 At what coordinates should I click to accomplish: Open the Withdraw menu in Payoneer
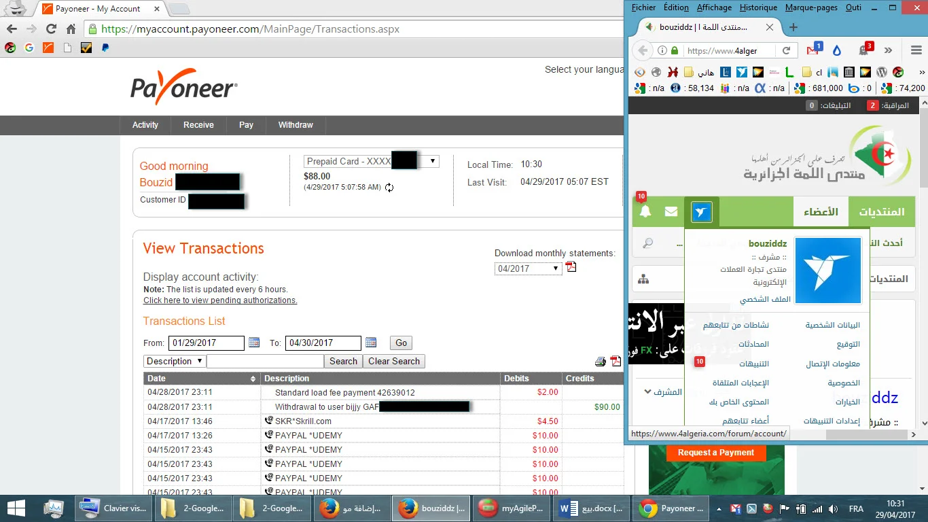point(296,125)
